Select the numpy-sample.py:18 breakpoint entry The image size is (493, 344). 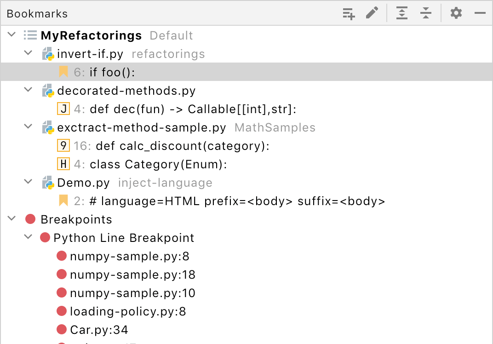pyautogui.click(x=133, y=275)
